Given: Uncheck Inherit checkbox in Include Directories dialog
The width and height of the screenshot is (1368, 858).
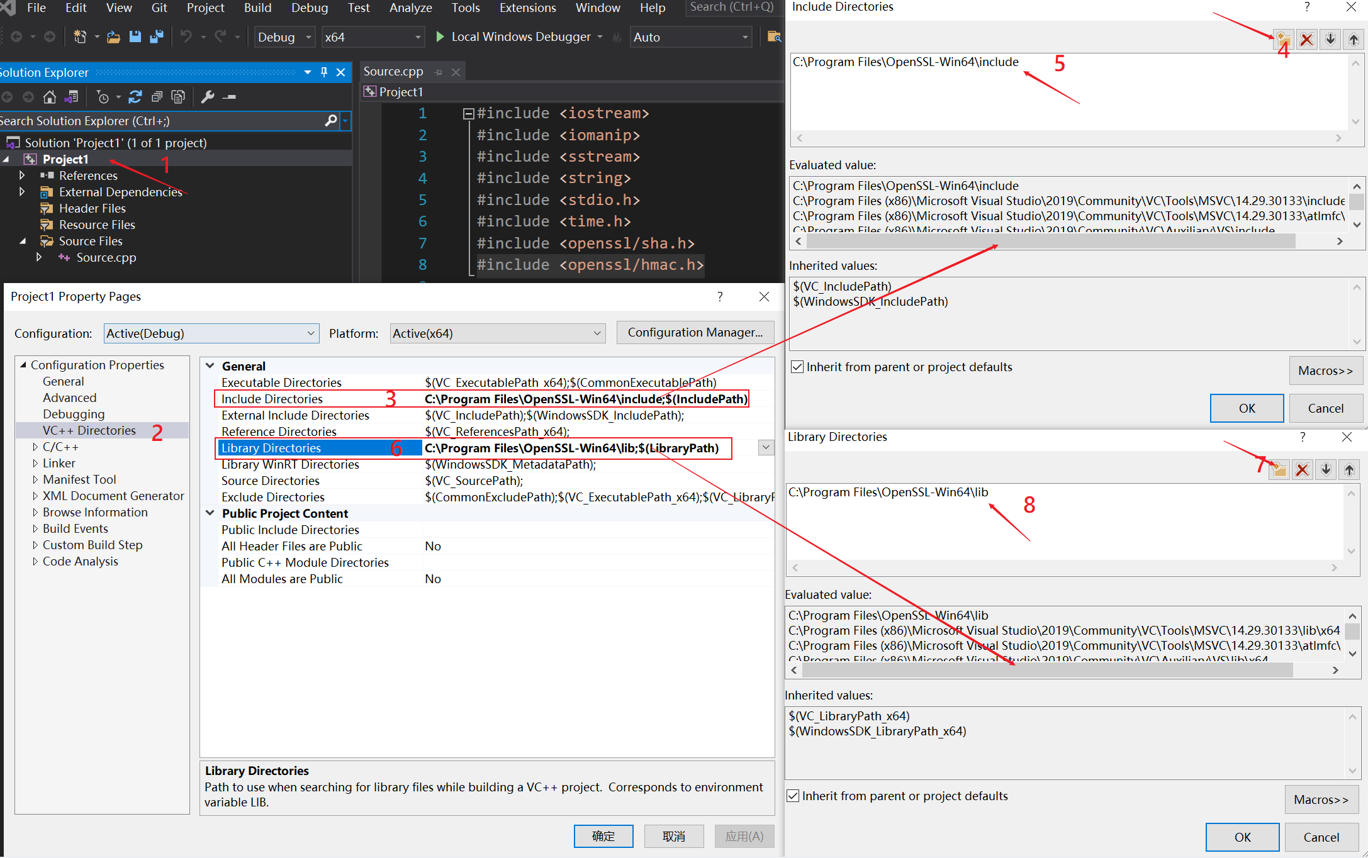Looking at the screenshot, I should tap(797, 367).
